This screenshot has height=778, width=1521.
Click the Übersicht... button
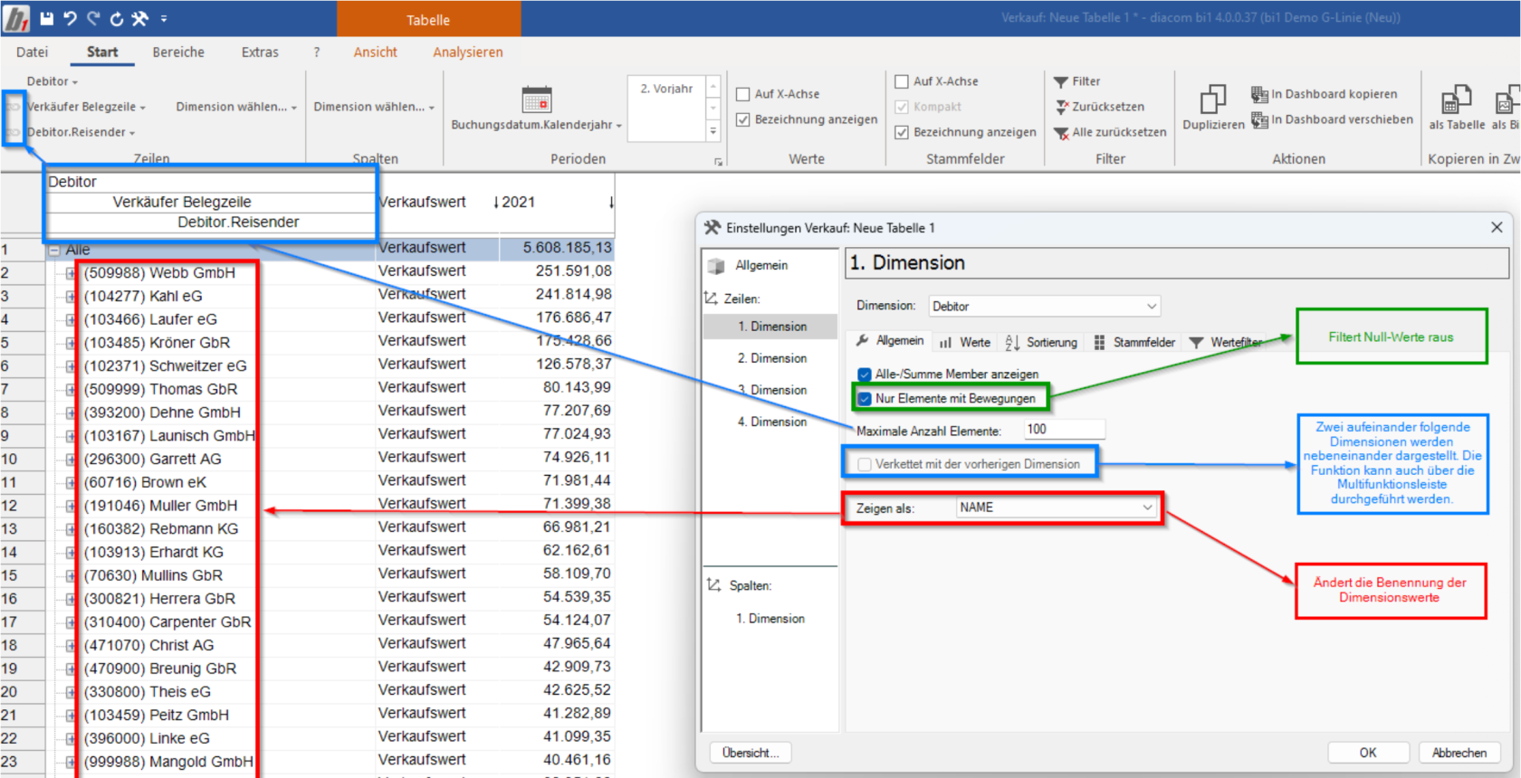[751, 753]
